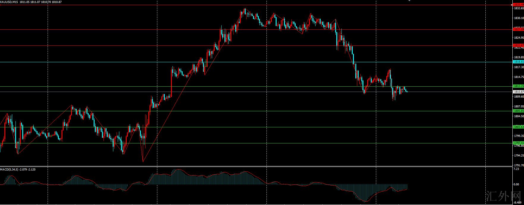Select the green 1797.41 price label
This screenshot has height=205, width=524.
pyautogui.click(x=519, y=143)
